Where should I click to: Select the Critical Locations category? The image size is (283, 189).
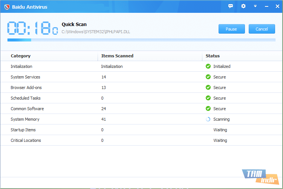26,140
